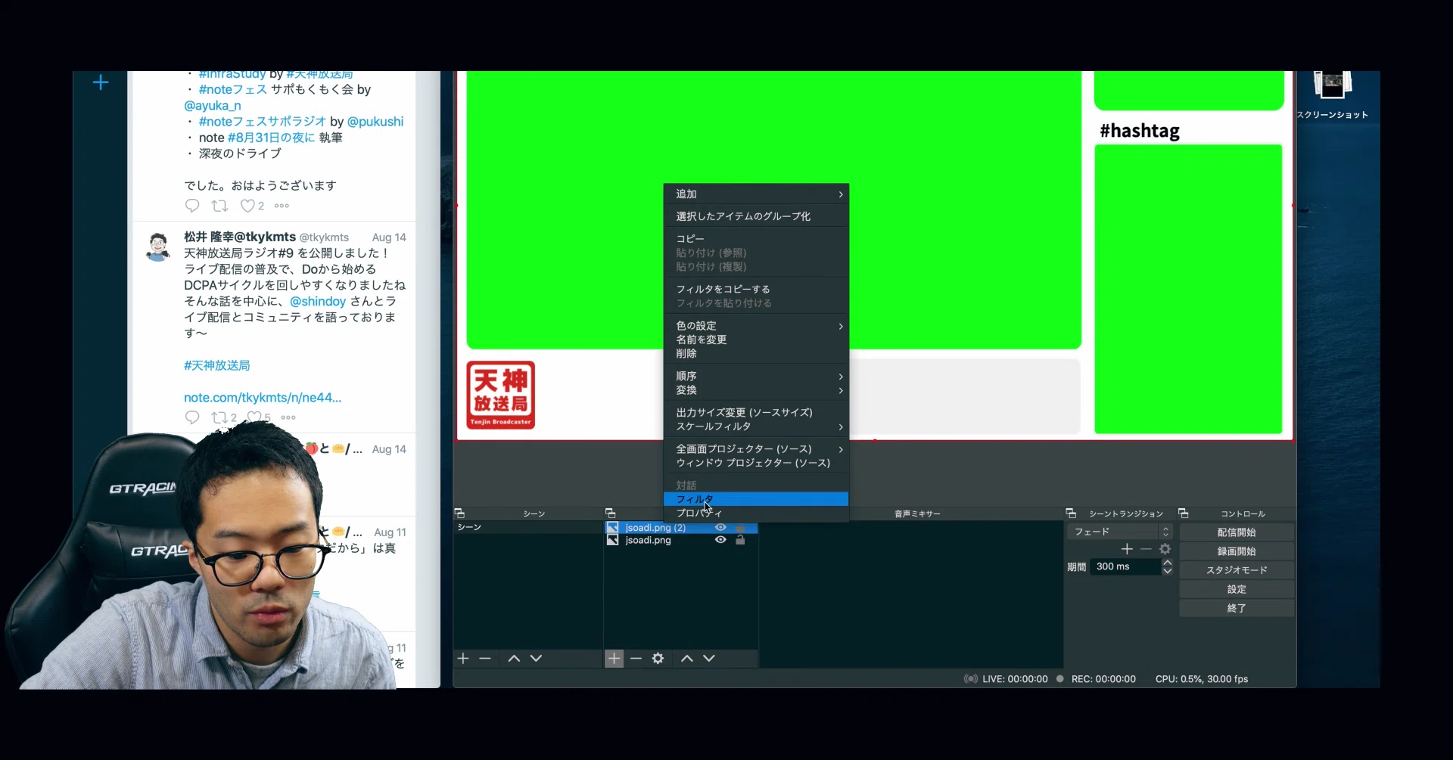
Task: Decrease the 期間 duration with the down stepper
Action: point(1168,571)
